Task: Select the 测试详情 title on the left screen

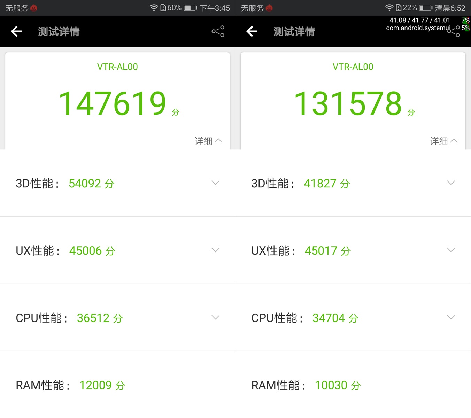Action: coord(59,31)
